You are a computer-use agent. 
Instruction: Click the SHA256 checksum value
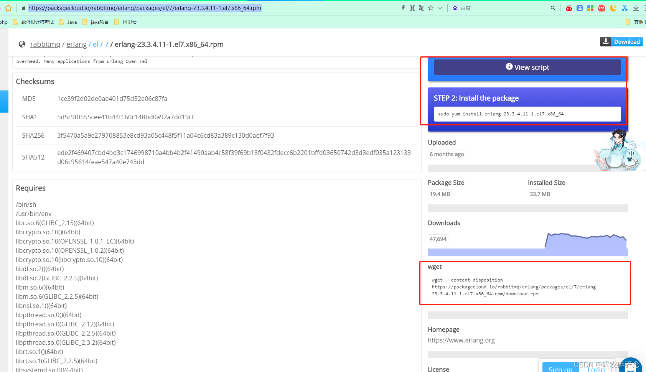(166, 135)
